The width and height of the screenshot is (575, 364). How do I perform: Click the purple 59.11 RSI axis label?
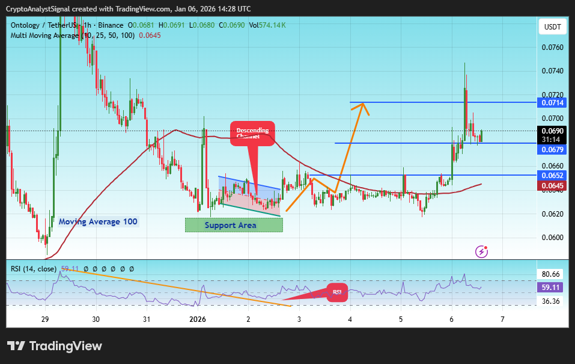(551, 288)
